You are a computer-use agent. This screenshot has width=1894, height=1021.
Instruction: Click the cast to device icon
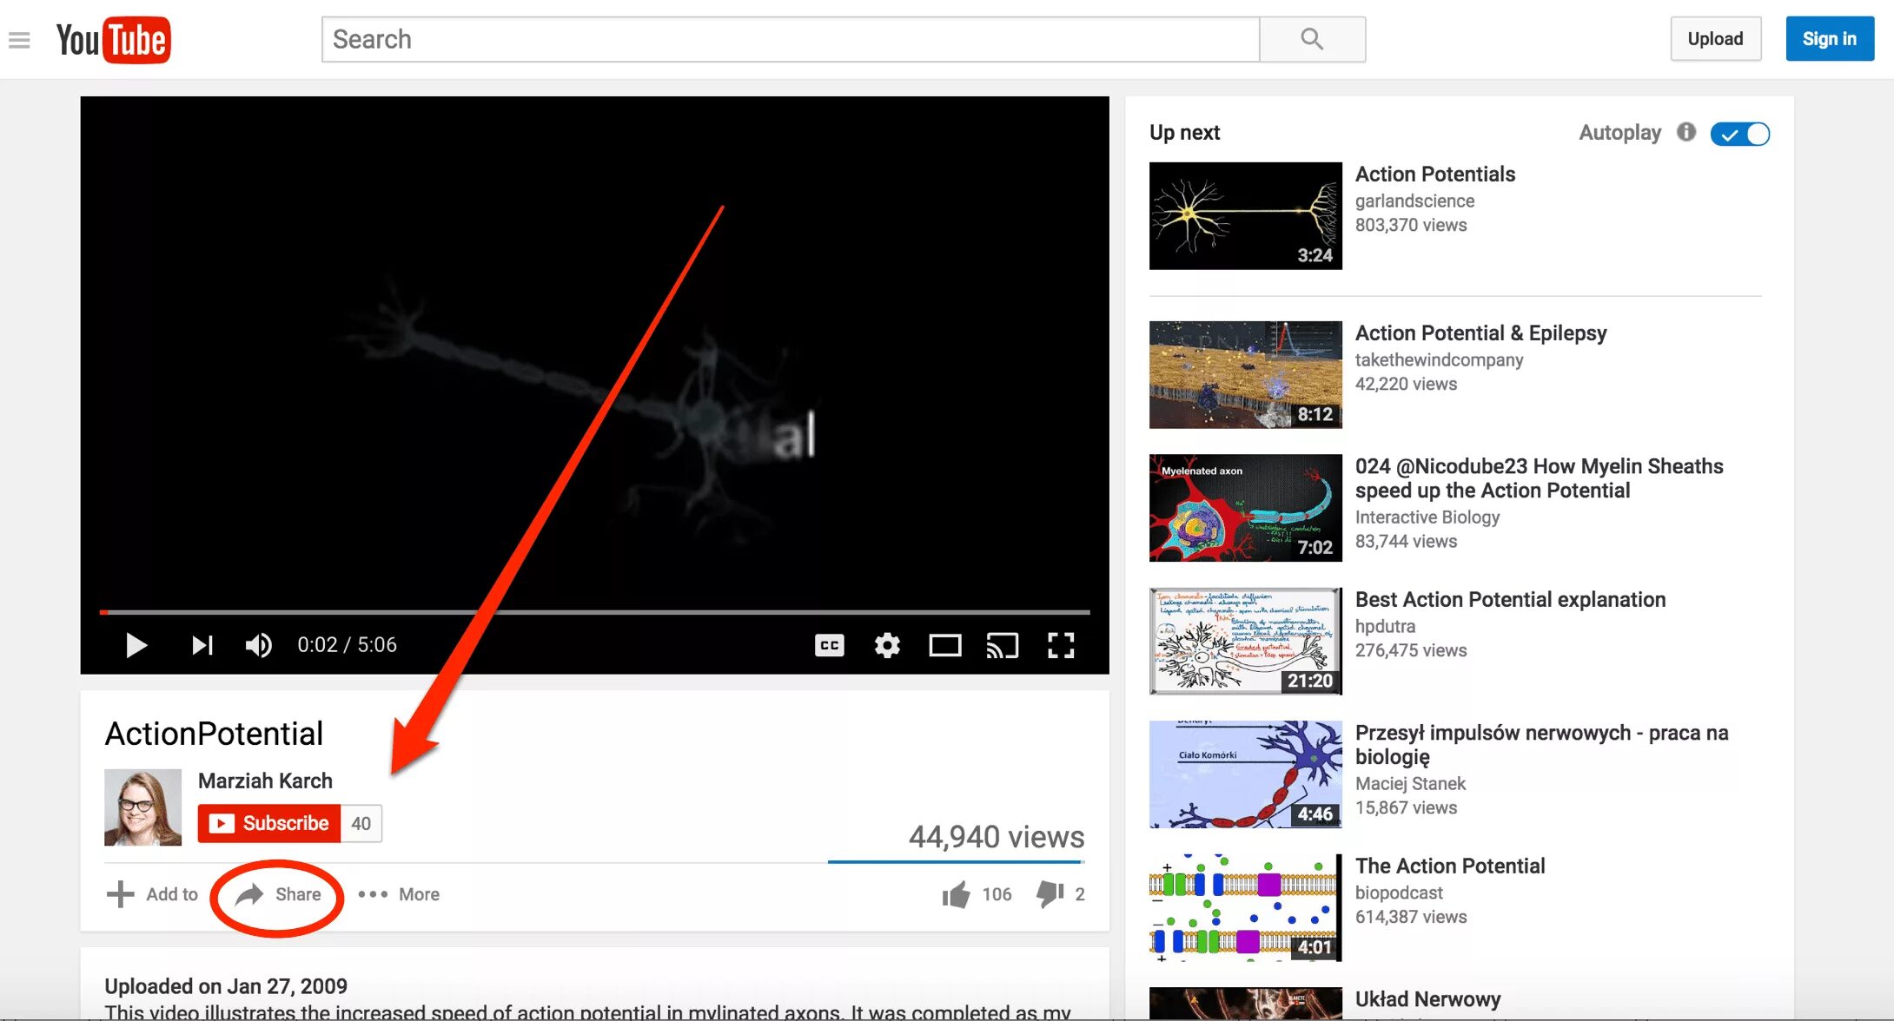pyautogui.click(x=1003, y=644)
